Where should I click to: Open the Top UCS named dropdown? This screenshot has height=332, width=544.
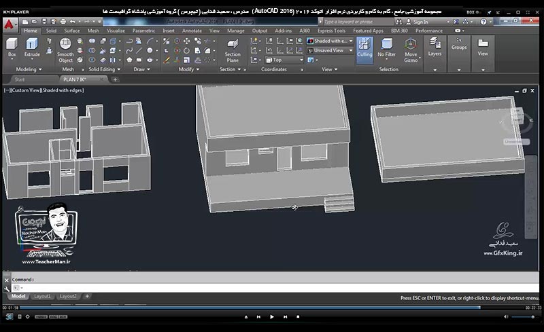click(284, 60)
